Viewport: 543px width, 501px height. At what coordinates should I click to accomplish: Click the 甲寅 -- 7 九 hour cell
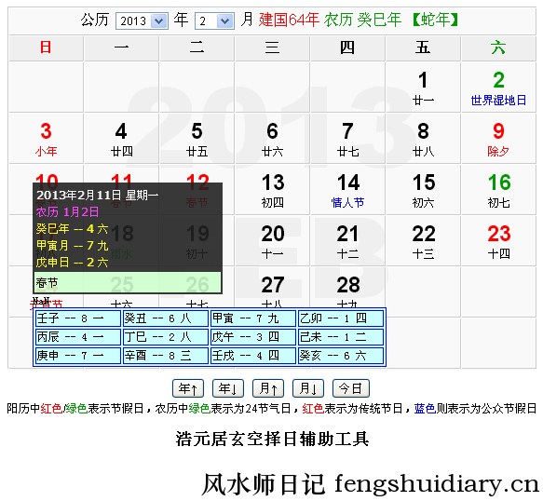coord(253,318)
